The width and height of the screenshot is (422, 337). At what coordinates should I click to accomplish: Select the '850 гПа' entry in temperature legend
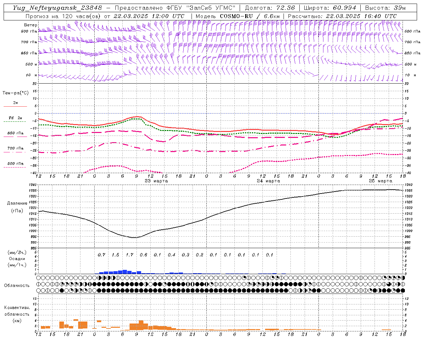point(15,133)
